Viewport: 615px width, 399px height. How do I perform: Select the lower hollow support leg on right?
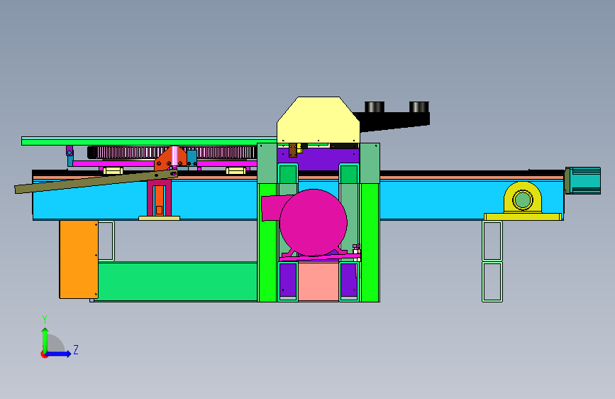[x=492, y=282]
